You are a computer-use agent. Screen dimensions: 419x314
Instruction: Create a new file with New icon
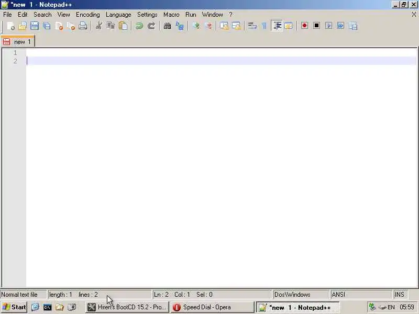pyautogui.click(x=10, y=26)
